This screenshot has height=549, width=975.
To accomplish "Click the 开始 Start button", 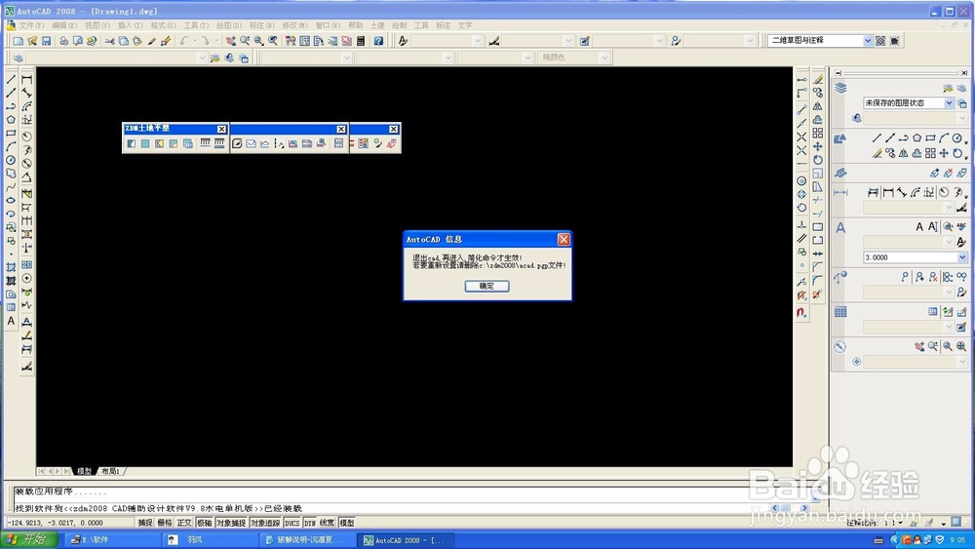I will [x=30, y=539].
